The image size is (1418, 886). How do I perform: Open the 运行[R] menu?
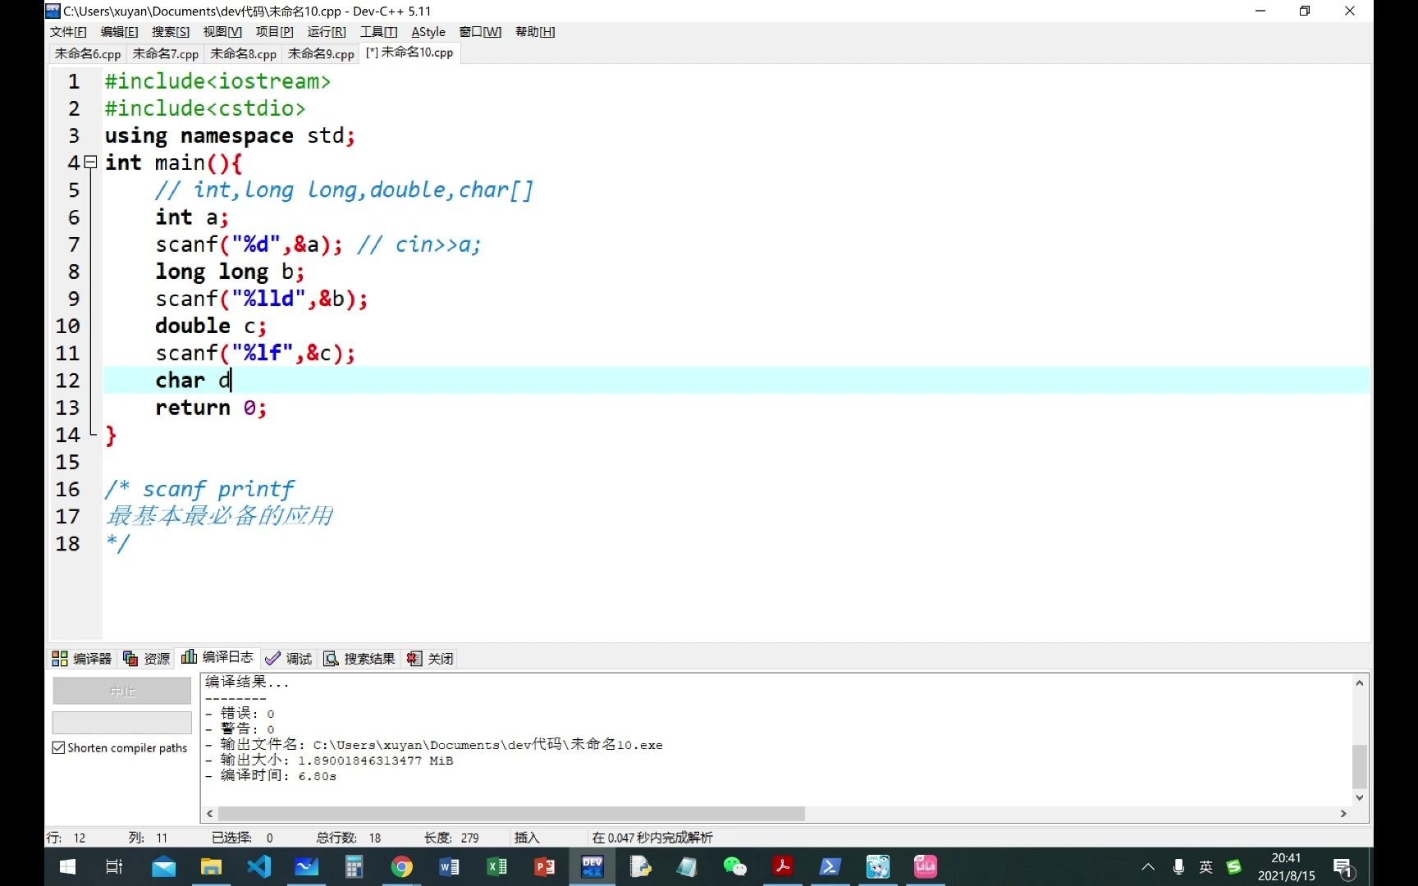(327, 31)
